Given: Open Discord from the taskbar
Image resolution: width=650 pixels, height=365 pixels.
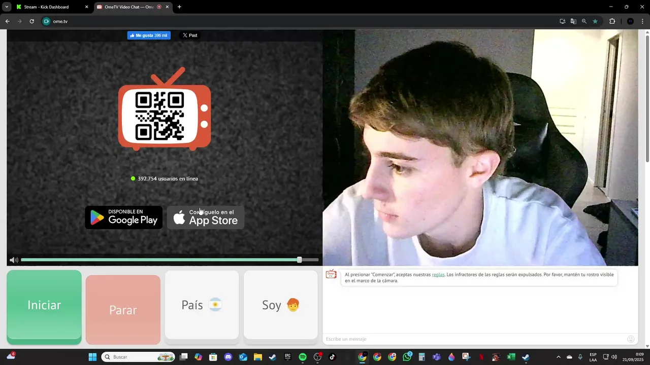Looking at the screenshot, I should point(228,357).
